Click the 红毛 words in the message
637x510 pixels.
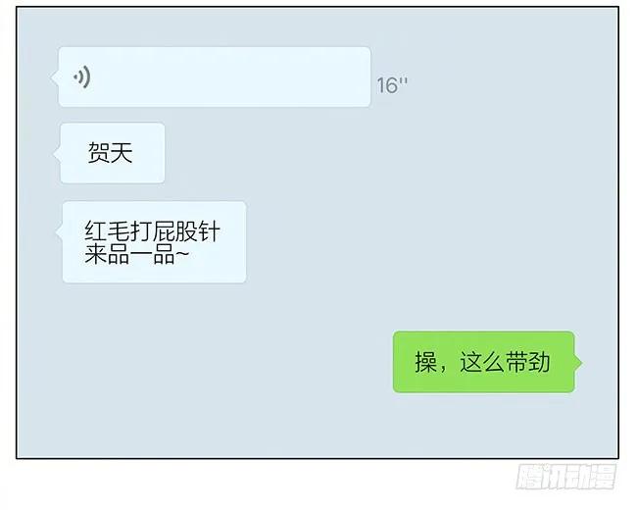(107, 231)
